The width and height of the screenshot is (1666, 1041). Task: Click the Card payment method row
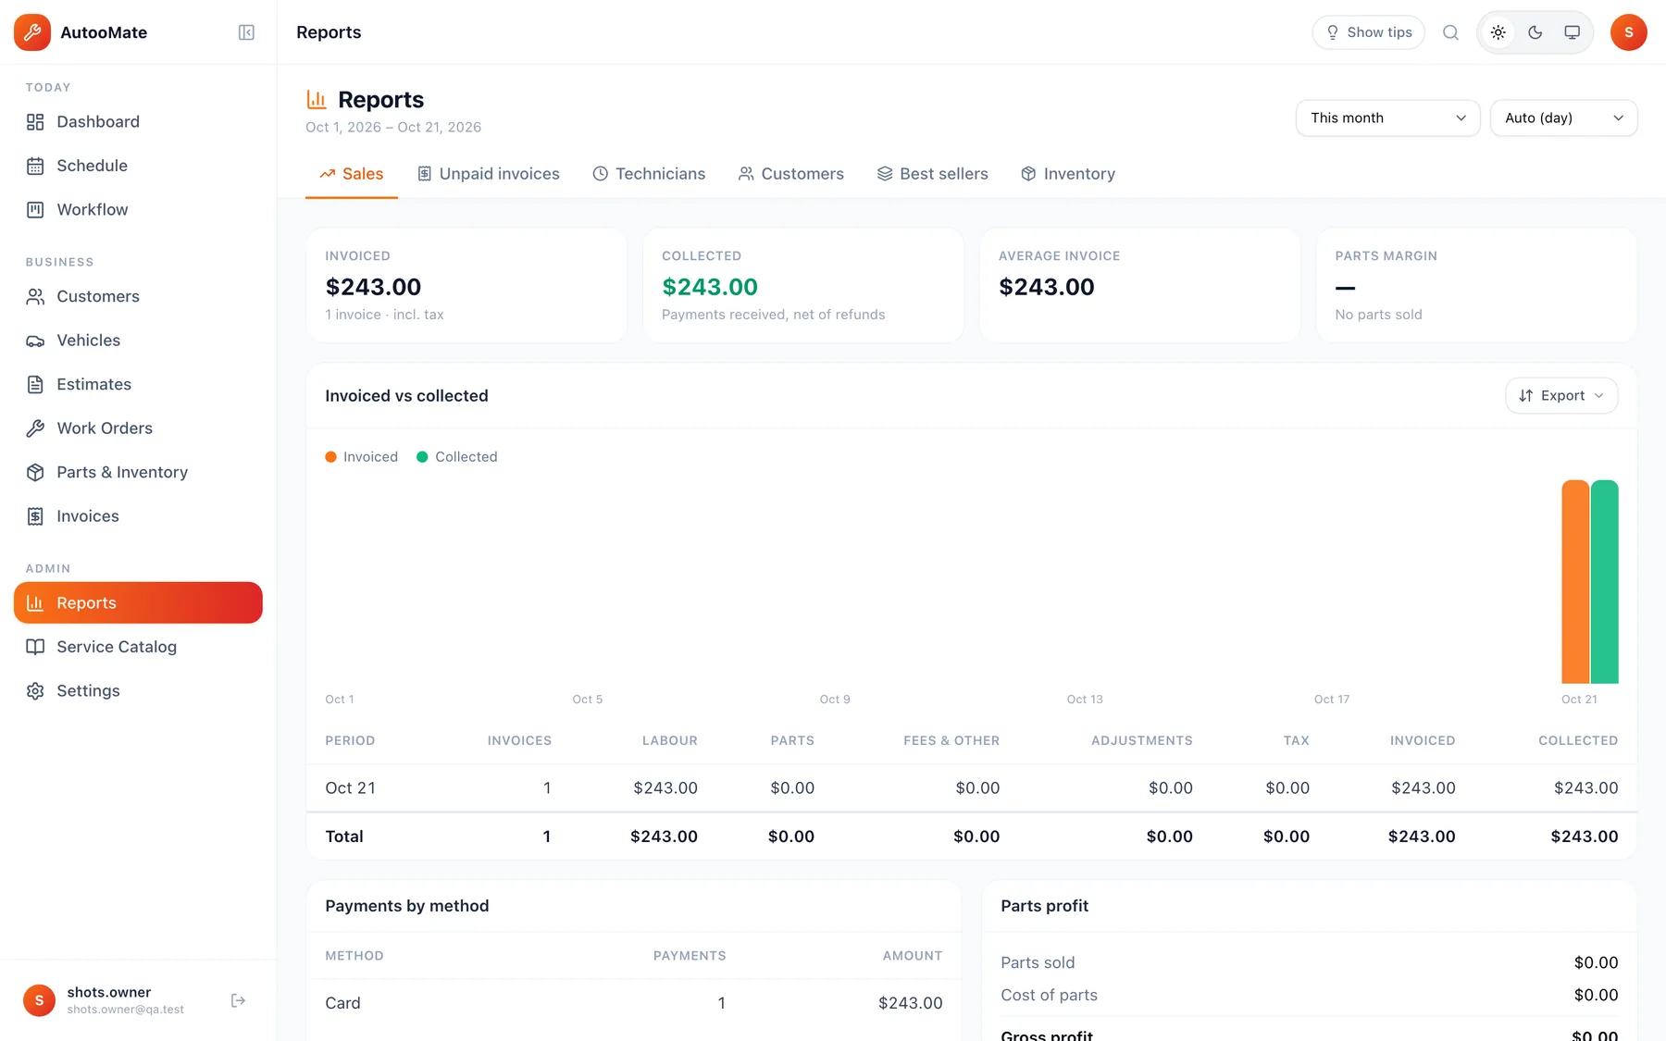[x=634, y=1003]
